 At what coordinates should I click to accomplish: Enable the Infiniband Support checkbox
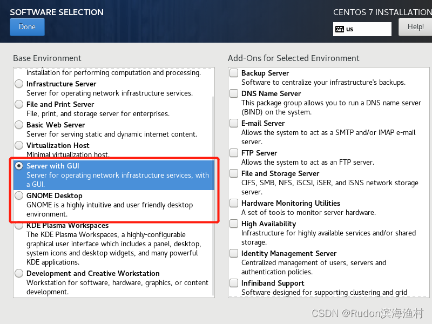pyautogui.click(x=234, y=283)
